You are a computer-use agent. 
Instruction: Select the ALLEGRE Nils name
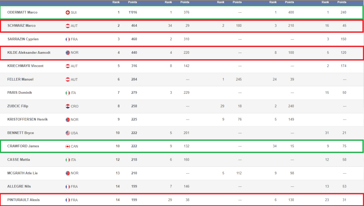(x=19, y=186)
